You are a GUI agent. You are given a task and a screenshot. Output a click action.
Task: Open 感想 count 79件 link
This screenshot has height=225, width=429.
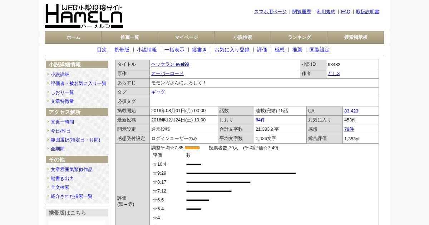coord(349,129)
